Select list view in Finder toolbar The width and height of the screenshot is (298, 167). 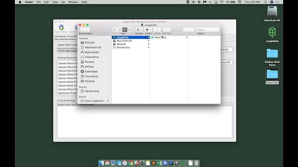pos(120,30)
